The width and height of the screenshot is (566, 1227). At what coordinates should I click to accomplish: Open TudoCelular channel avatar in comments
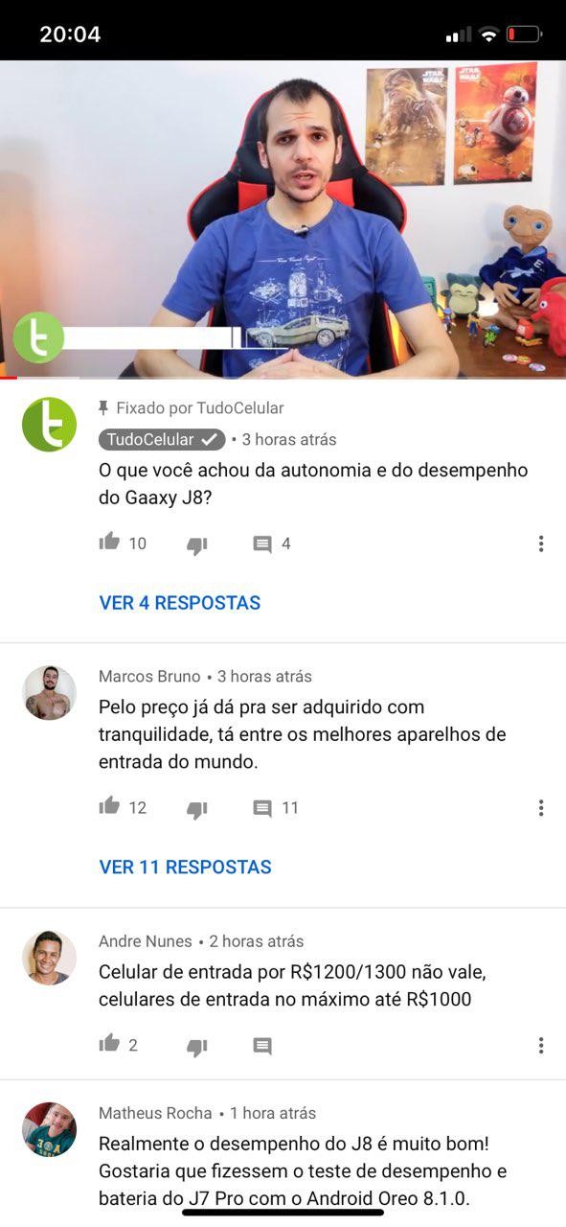49,424
